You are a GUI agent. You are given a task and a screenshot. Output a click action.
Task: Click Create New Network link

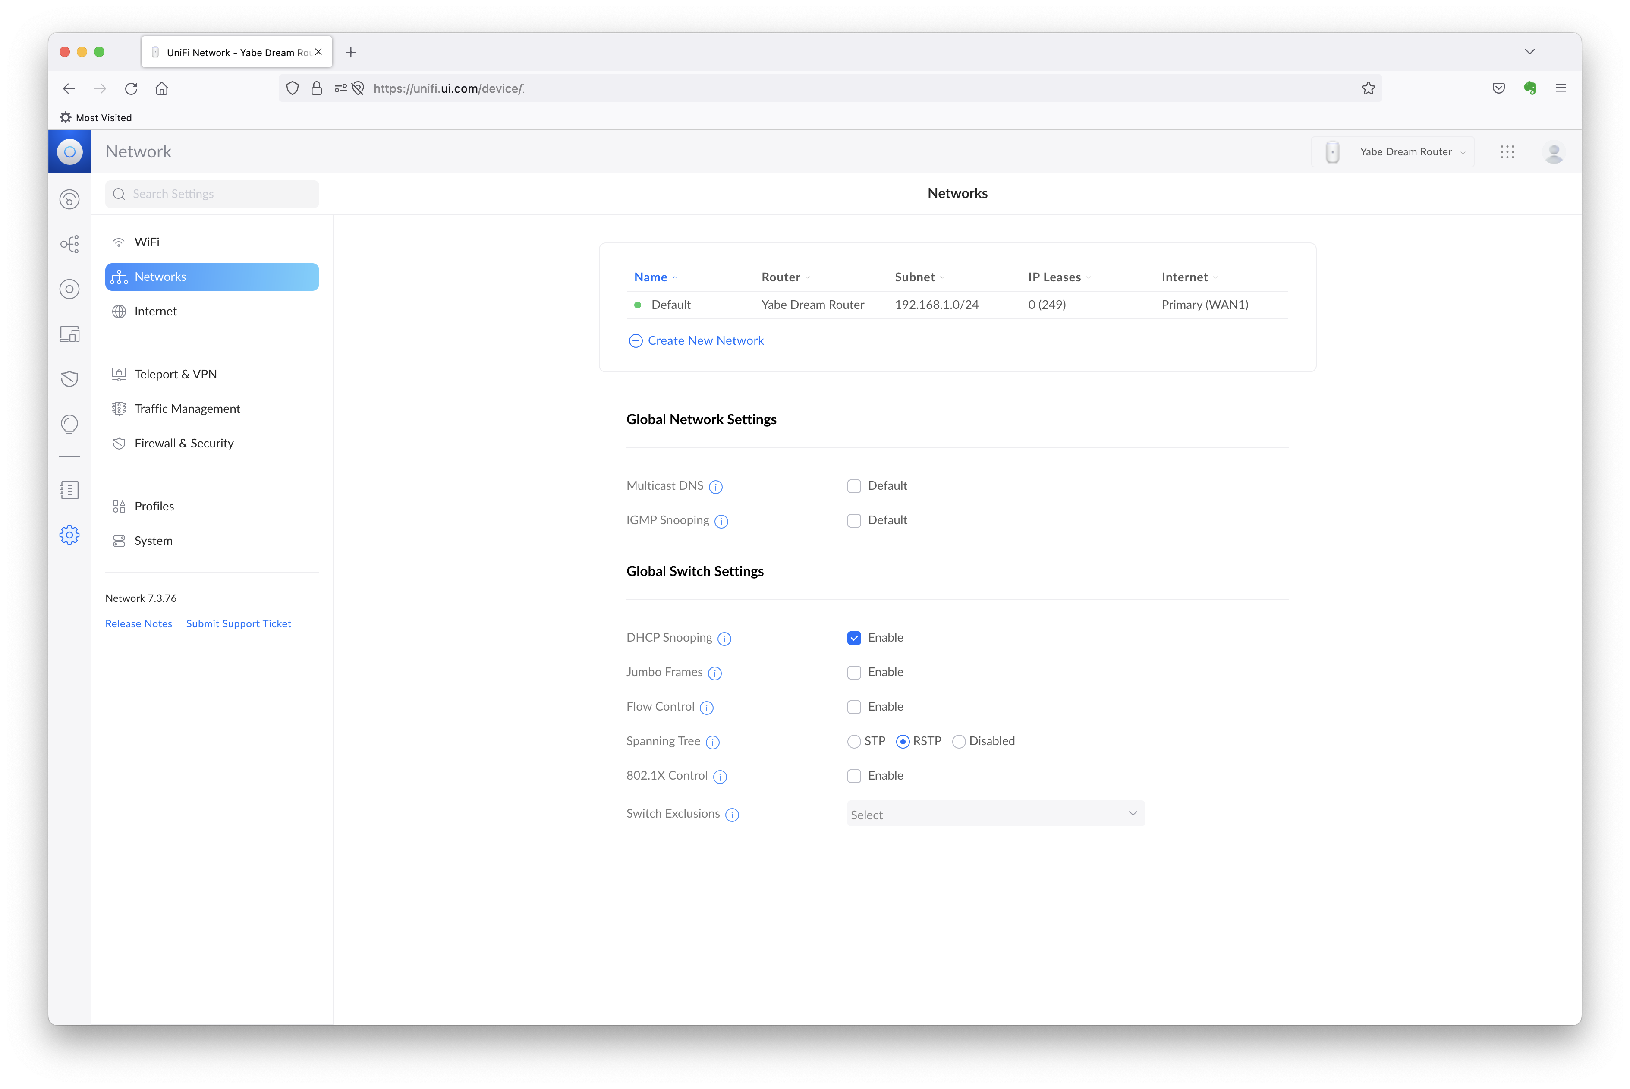tap(696, 340)
